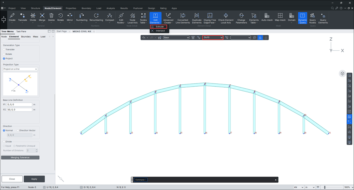The height and width of the screenshot is (190, 354).
Task: Select the Duplicate Elements tool
Action: pos(197,18)
